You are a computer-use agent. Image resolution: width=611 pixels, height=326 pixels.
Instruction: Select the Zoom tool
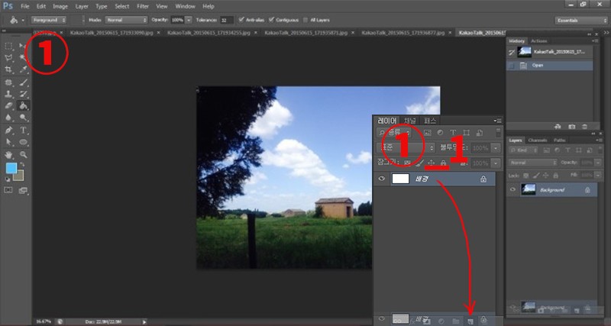[x=24, y=154]
